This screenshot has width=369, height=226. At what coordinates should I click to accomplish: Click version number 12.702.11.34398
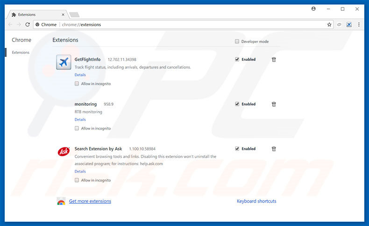point(122,59)
